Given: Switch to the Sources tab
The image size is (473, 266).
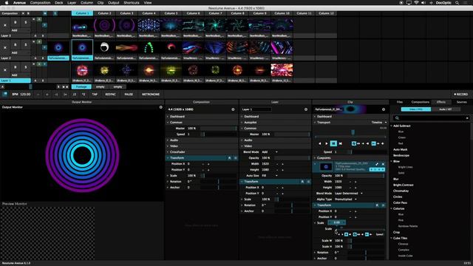Looking at the screenshot, I should [x=461, y=102].
